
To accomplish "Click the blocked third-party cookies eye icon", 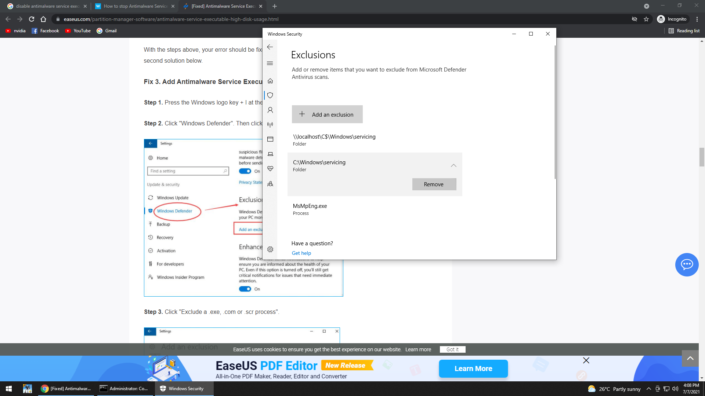I will click(x=634, y=19).
